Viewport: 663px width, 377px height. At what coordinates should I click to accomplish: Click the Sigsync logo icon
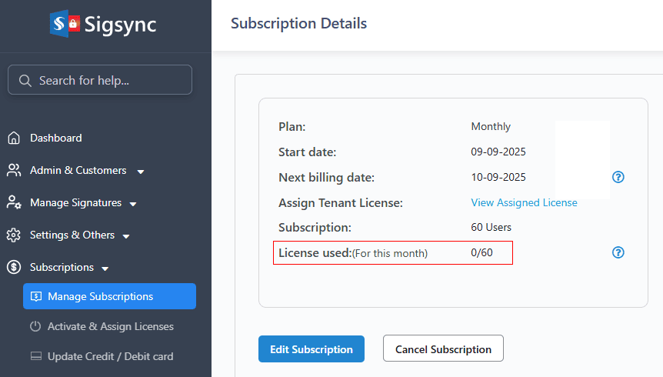pyautogui.click(x=65, y=24)
